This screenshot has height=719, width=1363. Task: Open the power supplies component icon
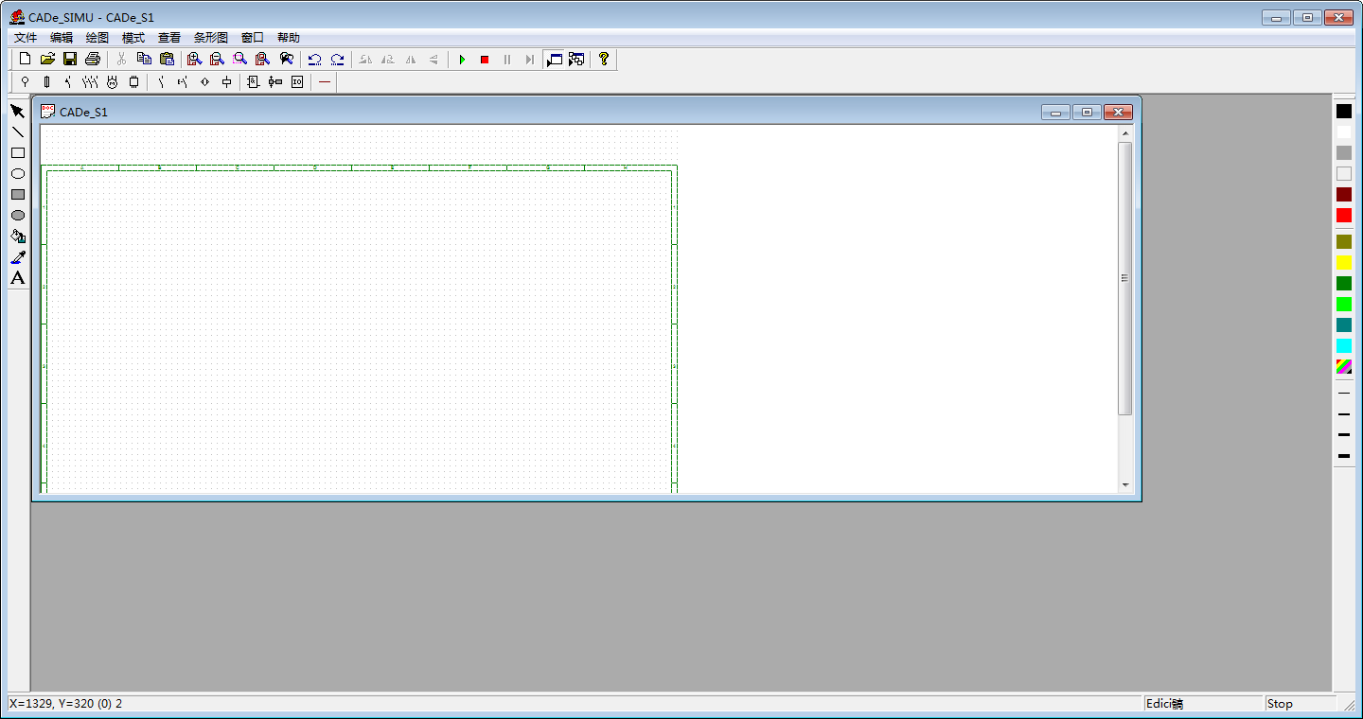pos(25,82)
